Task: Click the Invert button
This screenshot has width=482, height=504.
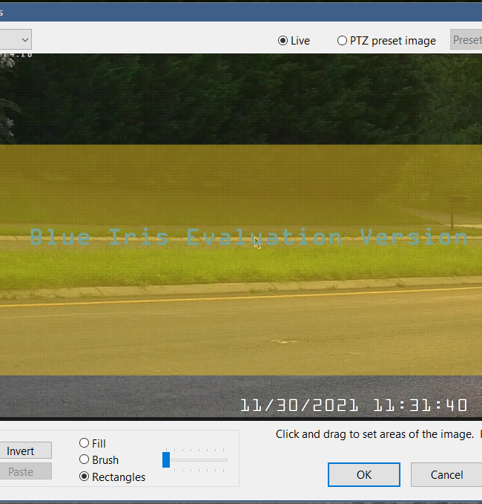Action: click(x=25, y=451)
